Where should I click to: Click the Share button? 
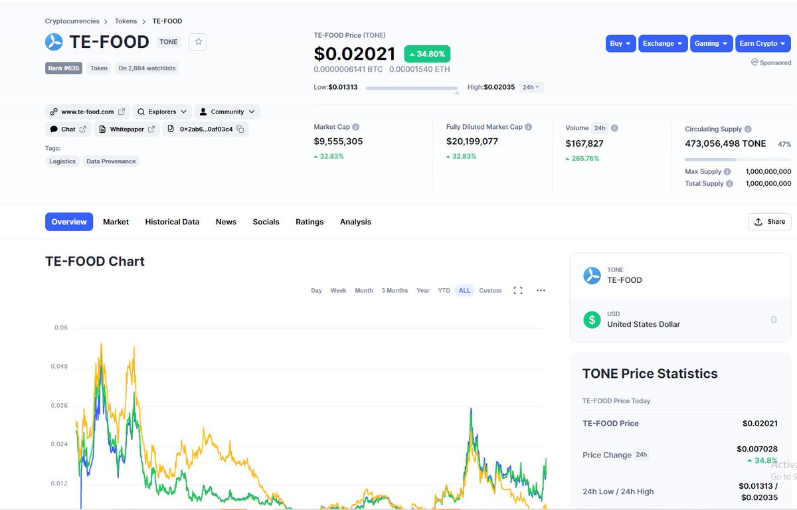coord(769,222)
